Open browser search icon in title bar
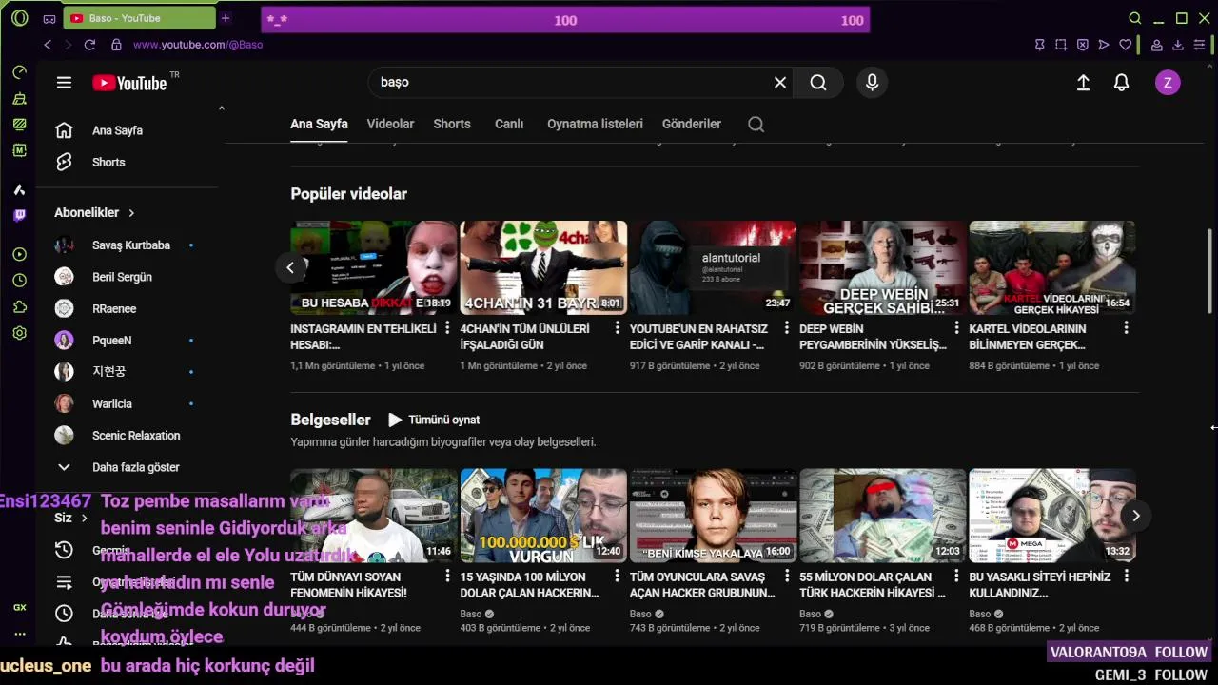 coord(1134,18)
